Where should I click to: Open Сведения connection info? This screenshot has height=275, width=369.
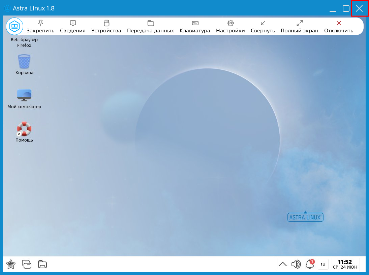[x=73, y=27]
